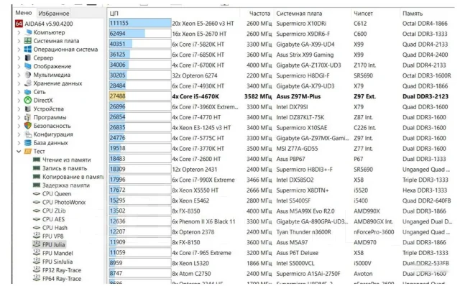Click the Тест folder icon
The width and height of the screenshot is (460, 286).
pyautogui.click(x=28, y=152)
